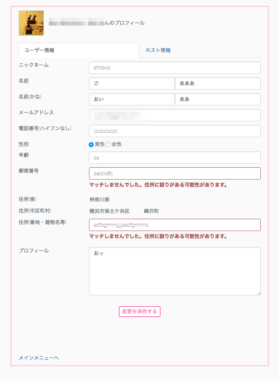This screenshot has height=381, width=279.
Task: Click the first 名前 field containing ご
Action: coord(132,83)
